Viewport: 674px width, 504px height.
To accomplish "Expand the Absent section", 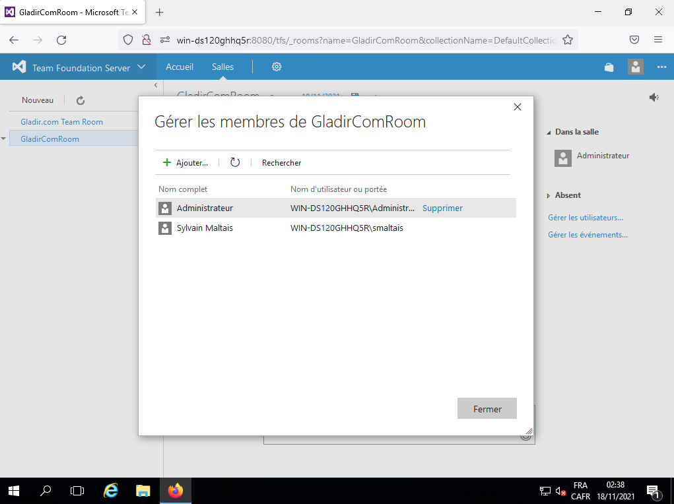I will (x=549, y=196).
